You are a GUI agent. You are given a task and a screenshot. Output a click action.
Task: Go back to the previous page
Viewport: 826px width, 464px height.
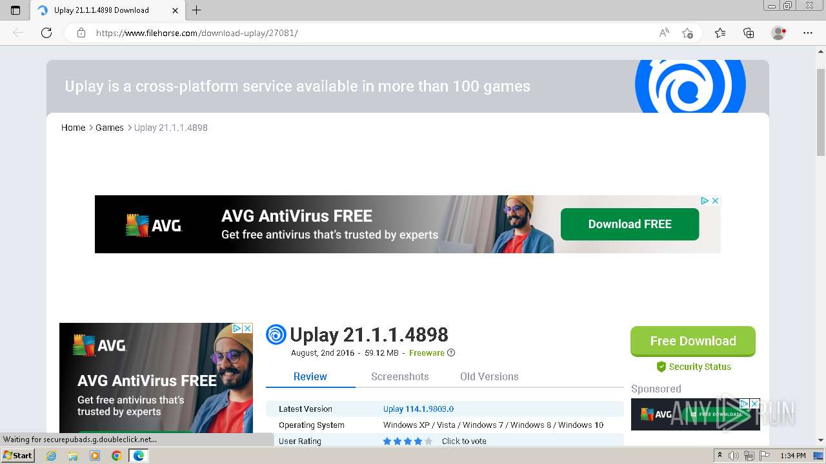click(x=18, y=33)
